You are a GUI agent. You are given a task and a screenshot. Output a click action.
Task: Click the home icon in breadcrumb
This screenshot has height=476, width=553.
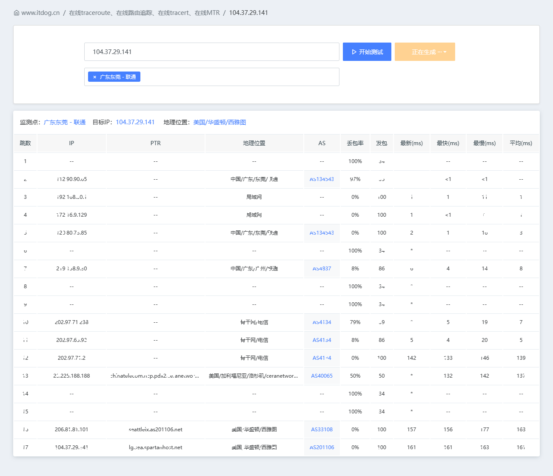[x=17, y=13]
